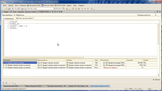Open the Настройка (УБИ) menu
162x91 pixels.
tap(34, 6)
